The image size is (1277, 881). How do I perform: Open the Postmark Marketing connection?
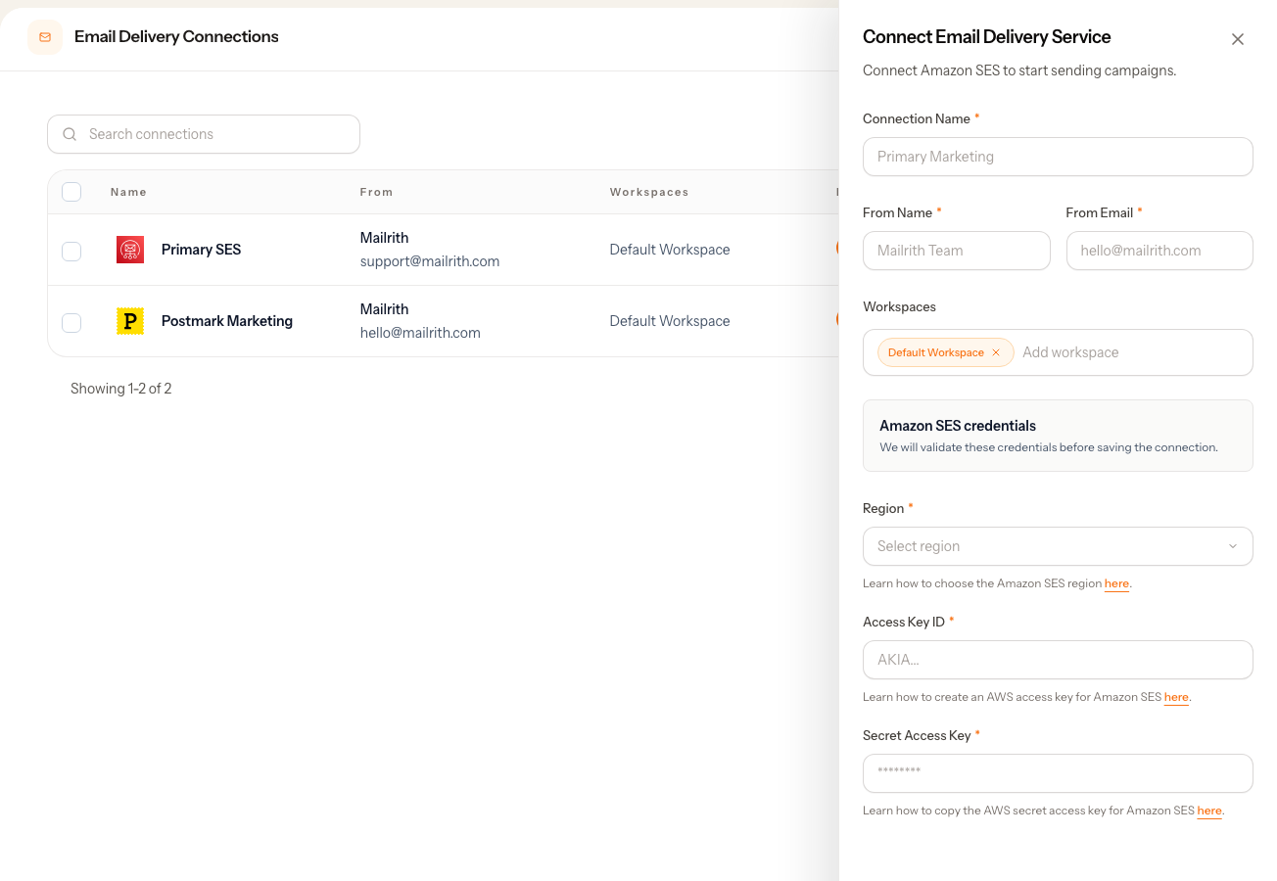point(227,321)
